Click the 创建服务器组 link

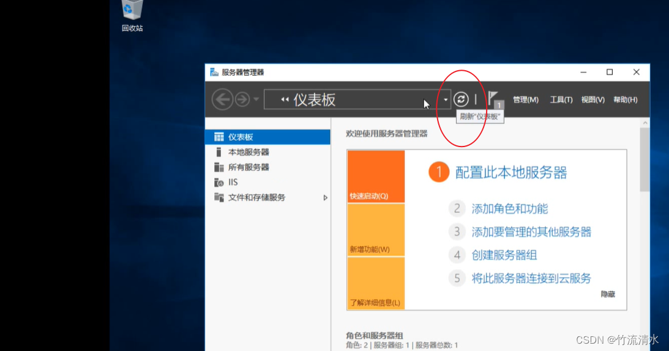[x=504, y=255]
